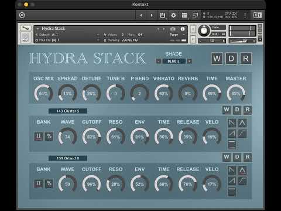The image size is (281, 211).
Task: Toggle first BANK button in upper oscillator
Action: click(39, 136)
